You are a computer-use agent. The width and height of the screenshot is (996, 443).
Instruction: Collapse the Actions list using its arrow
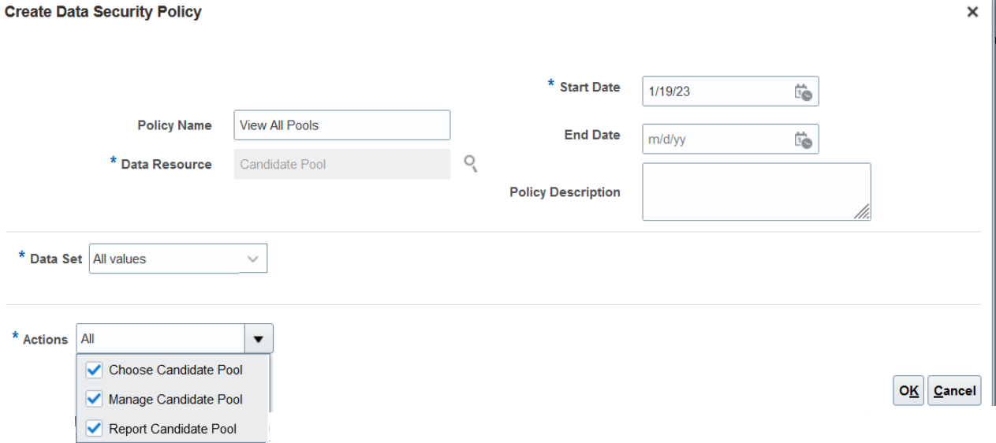[x=259, y=339]
